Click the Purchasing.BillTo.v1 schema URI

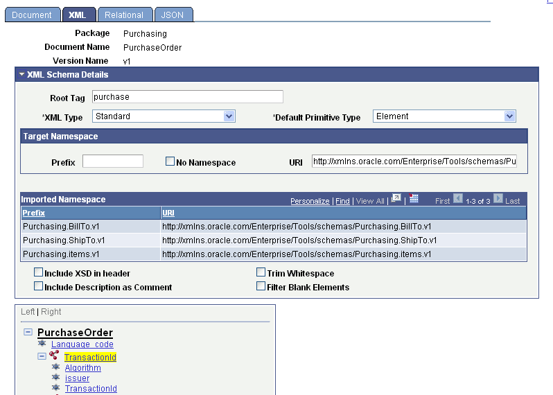coord(297,227)
